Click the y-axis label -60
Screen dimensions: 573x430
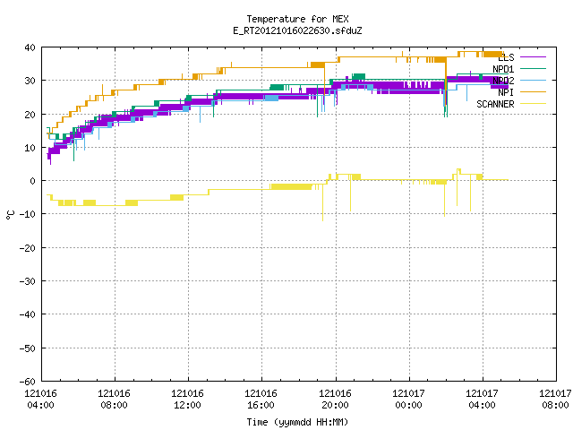[28, 382]
